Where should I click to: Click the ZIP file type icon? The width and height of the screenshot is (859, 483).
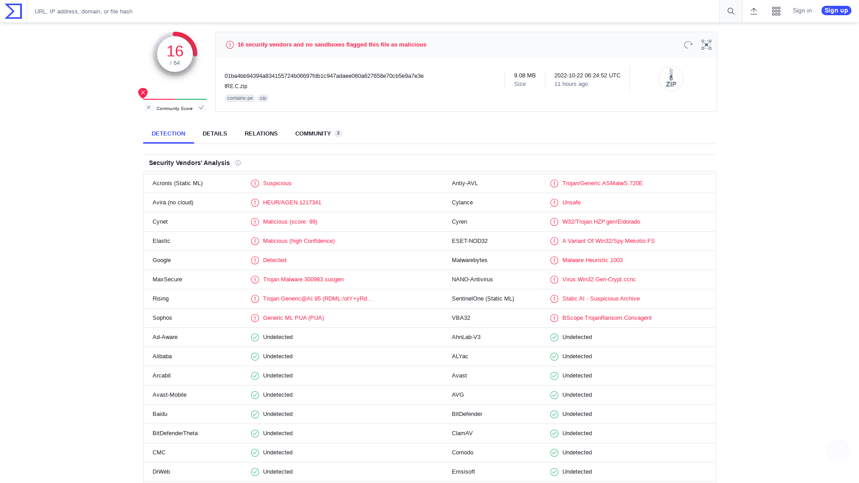pyautogui.click(x=671, y=78)
